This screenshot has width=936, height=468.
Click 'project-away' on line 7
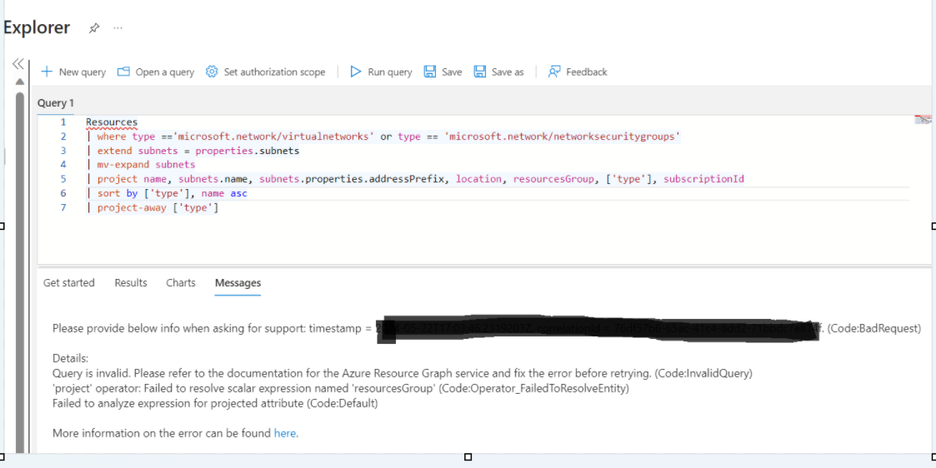[x=132, y=208]
